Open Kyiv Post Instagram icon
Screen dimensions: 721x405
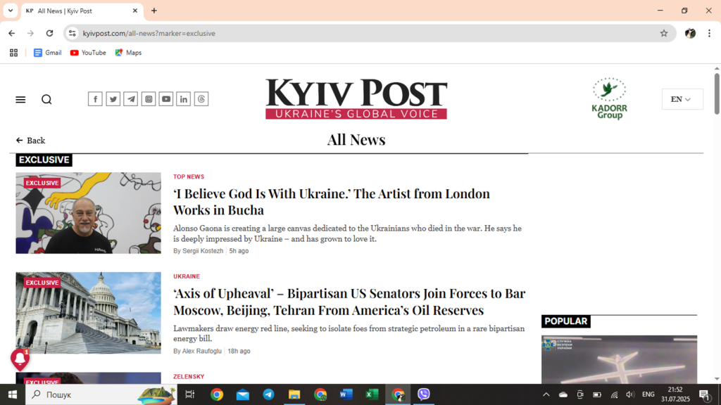click(149, 99)
